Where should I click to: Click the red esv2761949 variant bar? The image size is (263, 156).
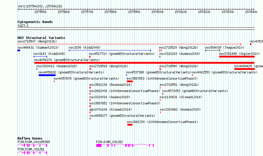point(237,57)
